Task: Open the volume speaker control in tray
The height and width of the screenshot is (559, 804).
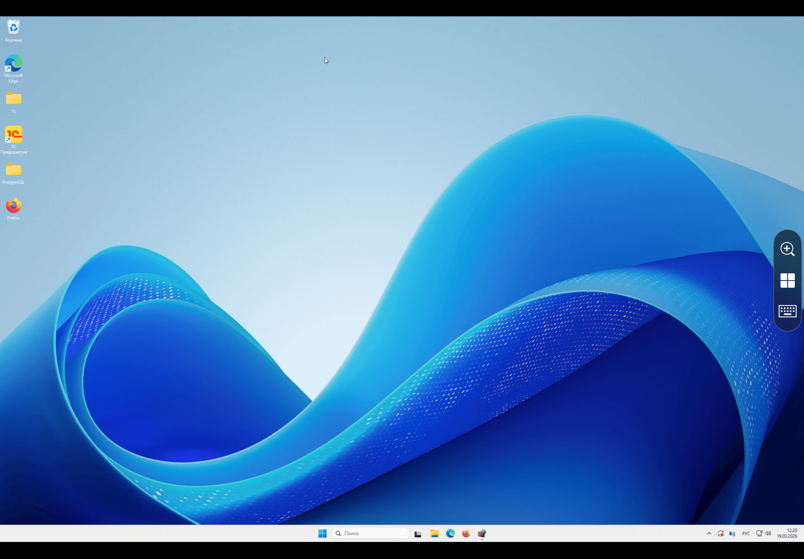Action: coord(768,533)
